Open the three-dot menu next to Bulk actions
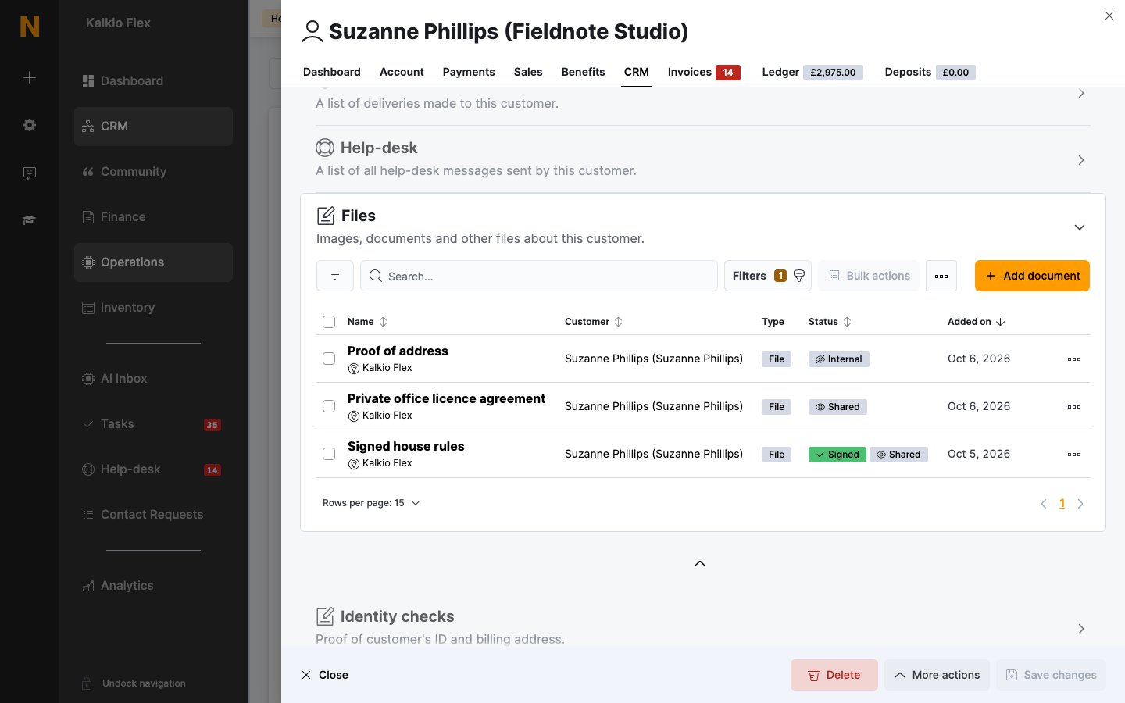 pyautogui.click(x=941, y=276)
